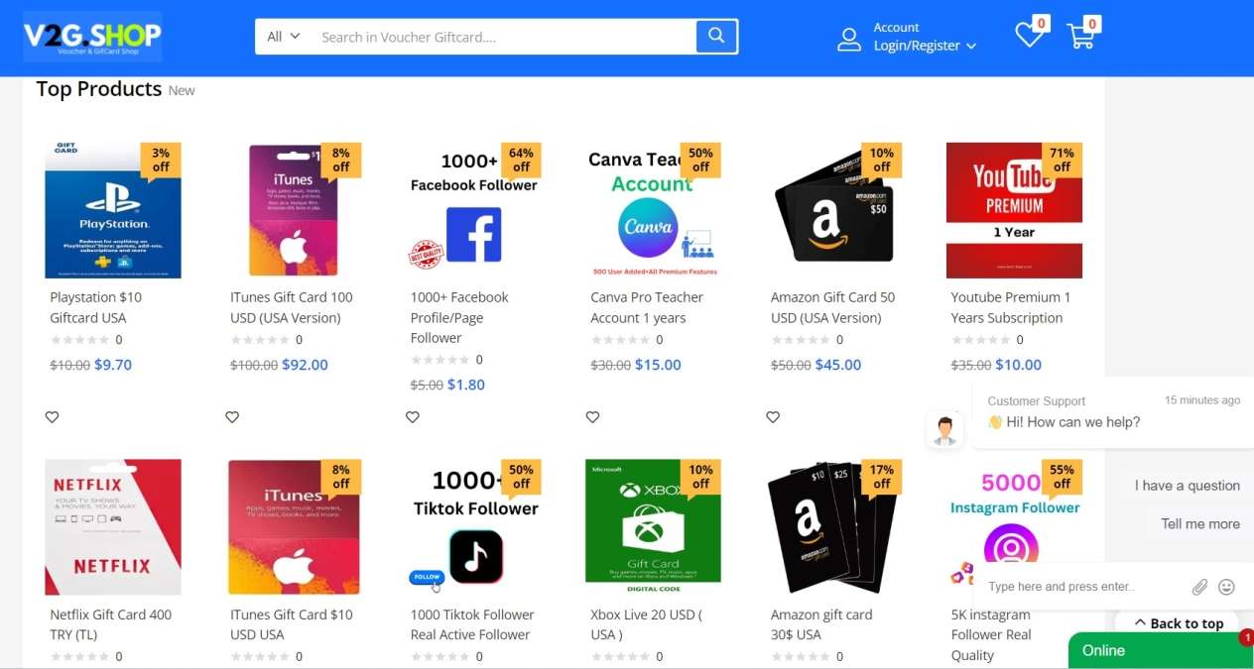Click the 55% off badge on Instagram Follower

pyautogui.click(x=1062, y=477)
